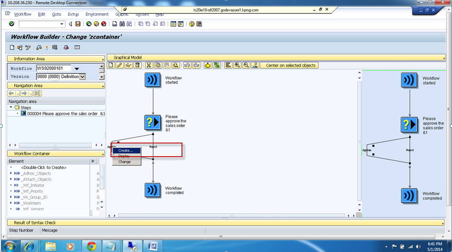Open Google Chrome from the taskbar
The width and height of the screenshot is (452, 252).
[x=91, y=246]
